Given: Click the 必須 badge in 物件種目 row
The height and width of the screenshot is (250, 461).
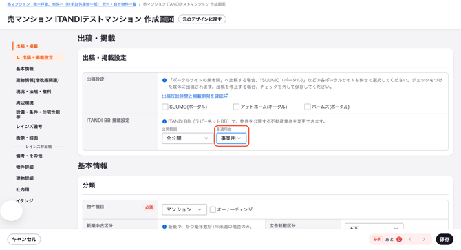Looking at the screenshot, I should (x=149, y=207).
